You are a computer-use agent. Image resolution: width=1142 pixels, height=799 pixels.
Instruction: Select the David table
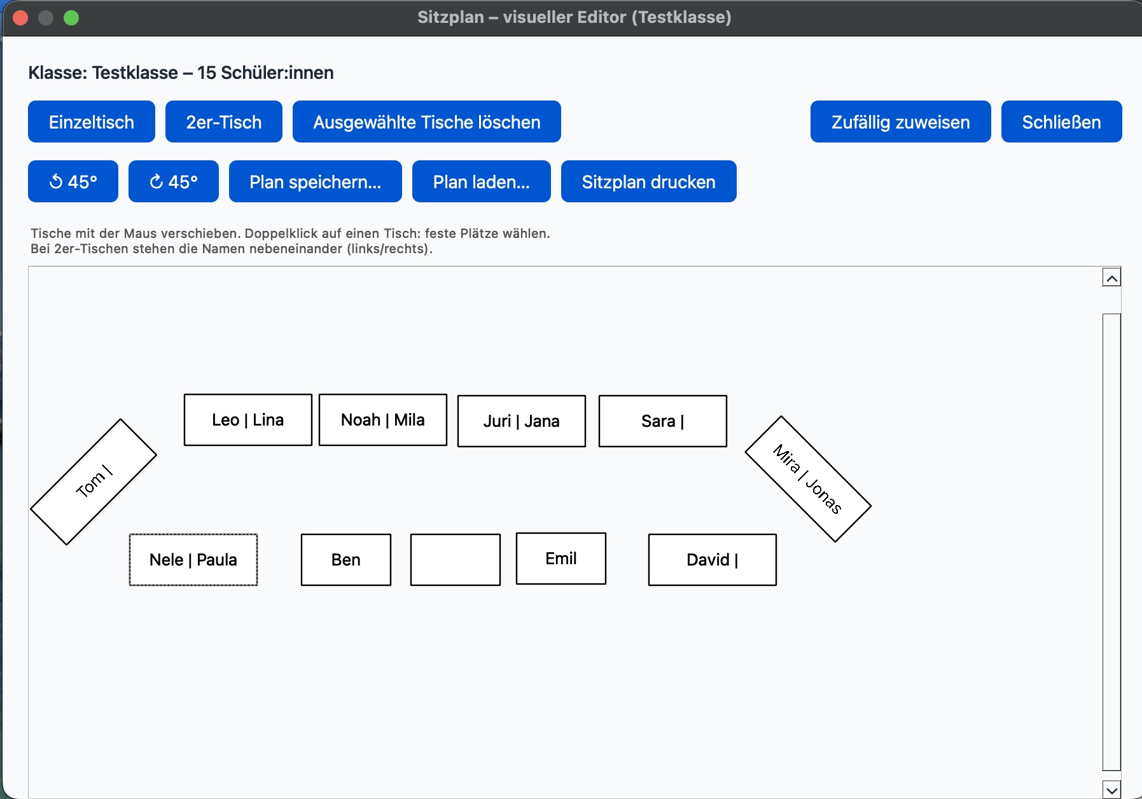(712, 560)
